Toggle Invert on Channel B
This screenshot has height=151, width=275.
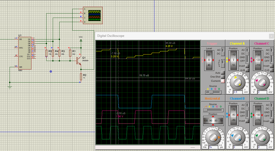point(247,121)
